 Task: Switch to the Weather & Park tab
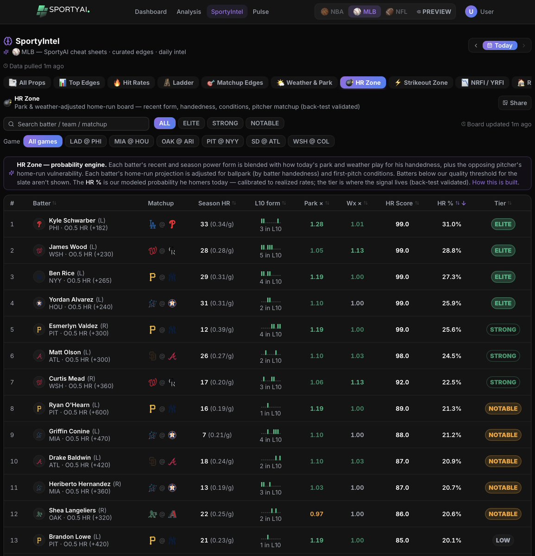tap(304, 82)
